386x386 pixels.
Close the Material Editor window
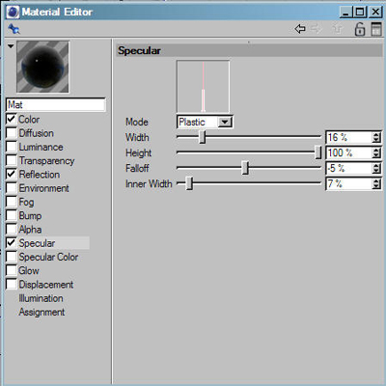[375, 13]
